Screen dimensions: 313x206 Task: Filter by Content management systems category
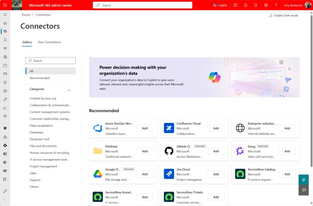[50, 112]
